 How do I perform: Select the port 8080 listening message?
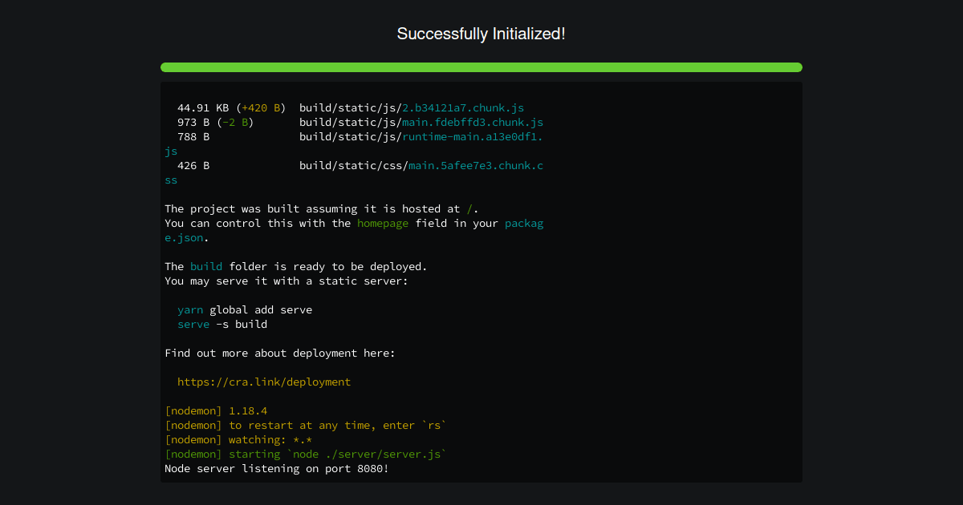click(276, 468)
